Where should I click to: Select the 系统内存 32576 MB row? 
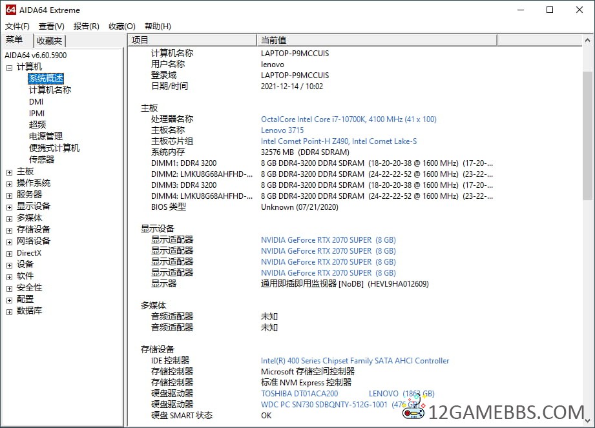click(x=250, y=152)
